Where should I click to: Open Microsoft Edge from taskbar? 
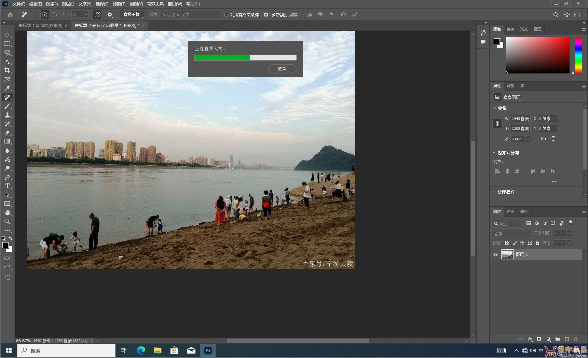click(x=141, y=350)
